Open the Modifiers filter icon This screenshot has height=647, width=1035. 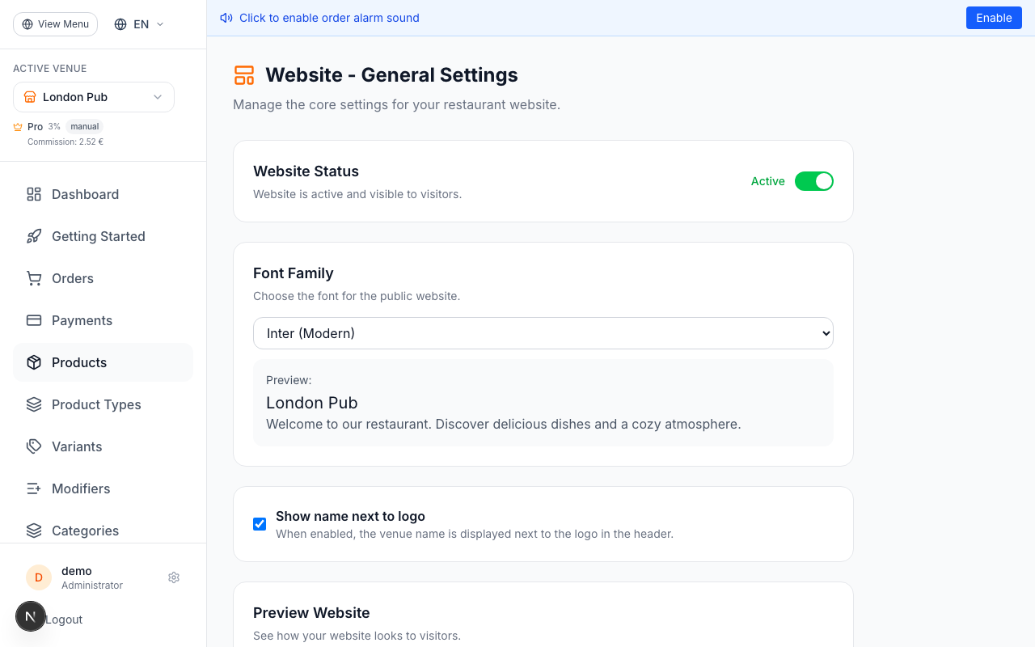click(x=33, y=488)
